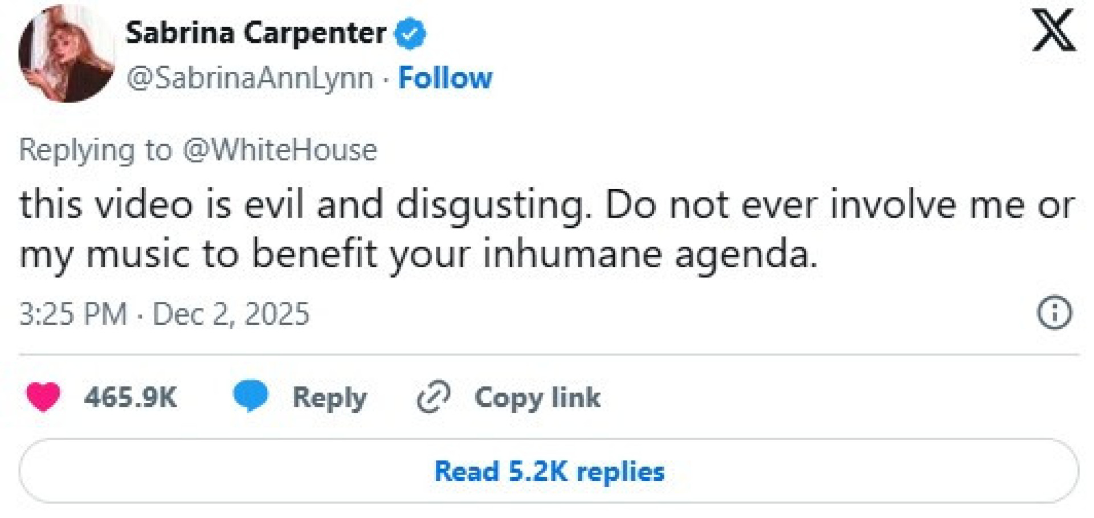Open the circled info icon

click(1054, 313)
